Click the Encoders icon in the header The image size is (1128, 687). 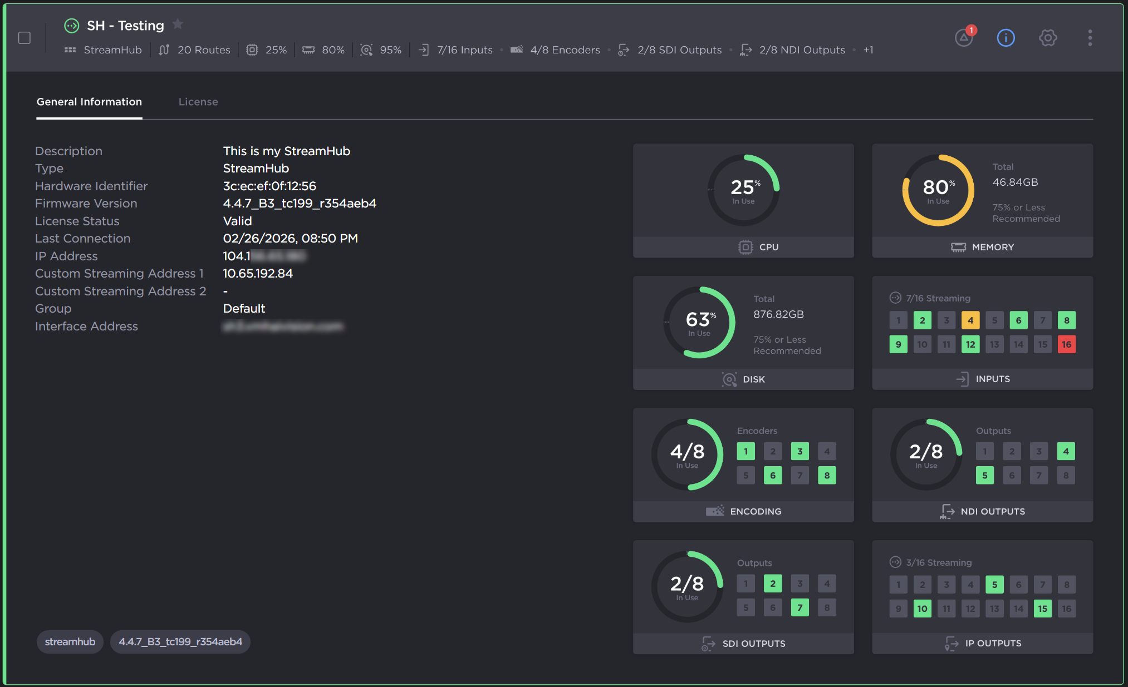pos(517,50)
